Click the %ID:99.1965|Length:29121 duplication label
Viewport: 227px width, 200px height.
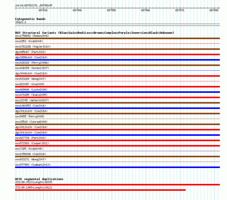pos(34,187)
